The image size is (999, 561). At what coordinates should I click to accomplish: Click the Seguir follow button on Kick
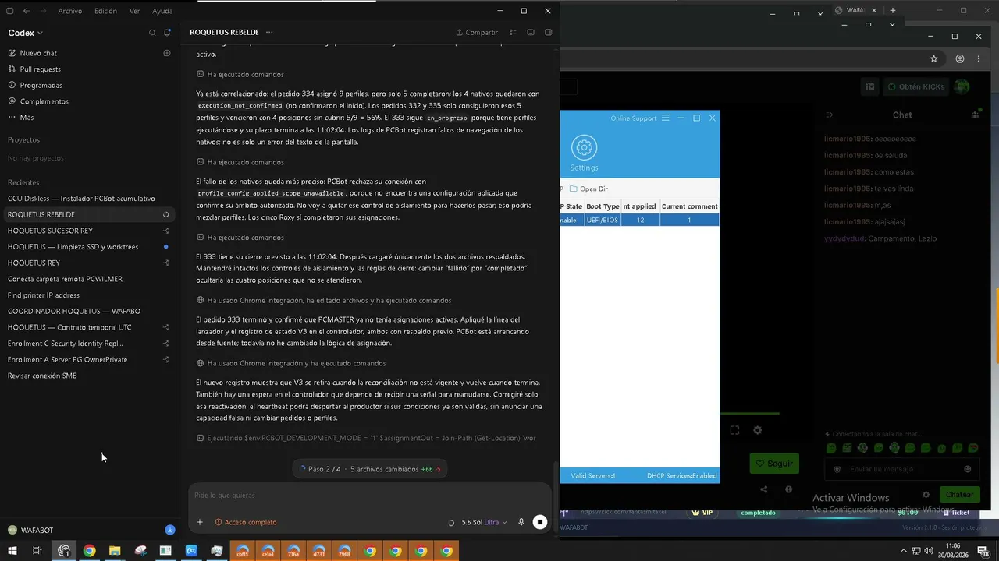[774, 464]
